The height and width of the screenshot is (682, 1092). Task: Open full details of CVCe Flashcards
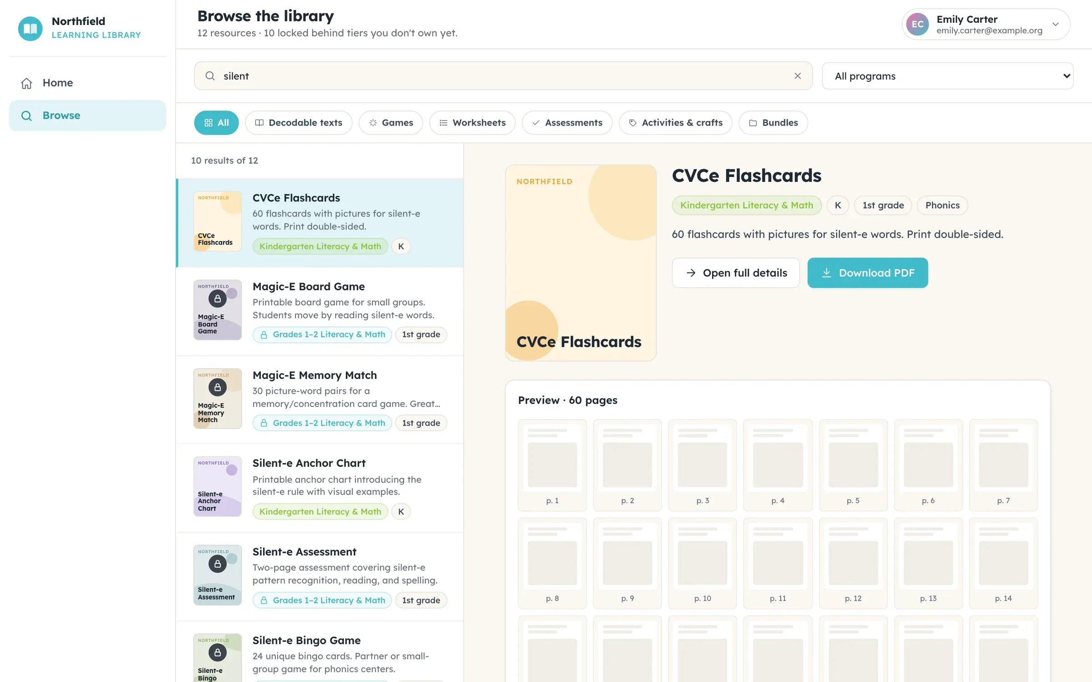[736, 273]
